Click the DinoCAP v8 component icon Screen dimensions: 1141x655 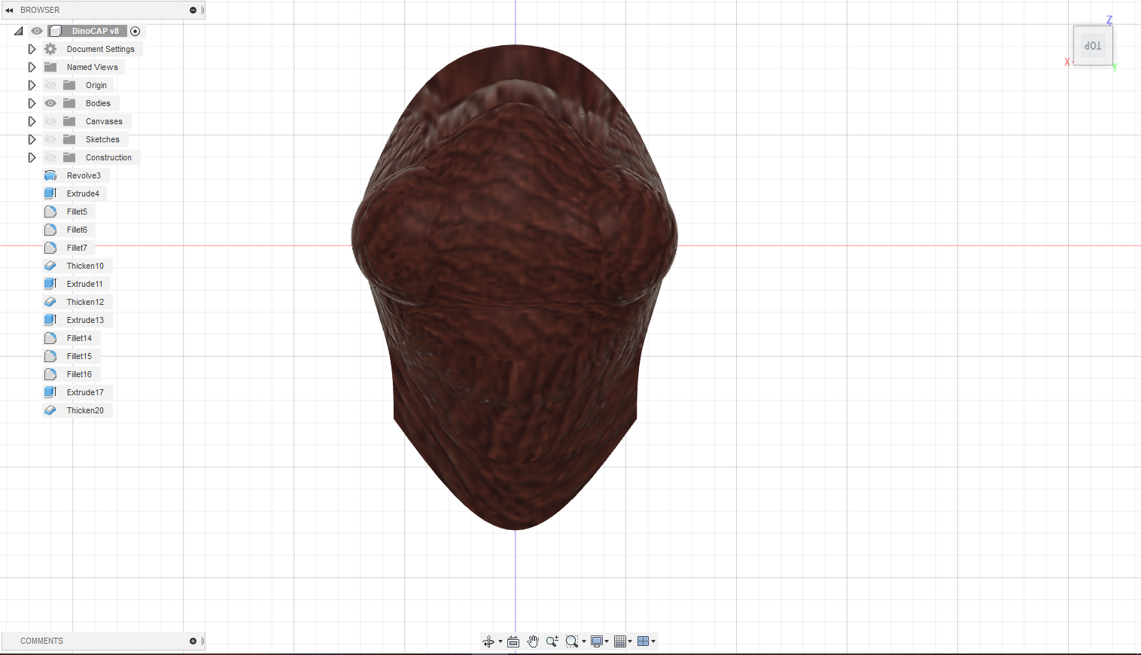[x=55, y=31]
